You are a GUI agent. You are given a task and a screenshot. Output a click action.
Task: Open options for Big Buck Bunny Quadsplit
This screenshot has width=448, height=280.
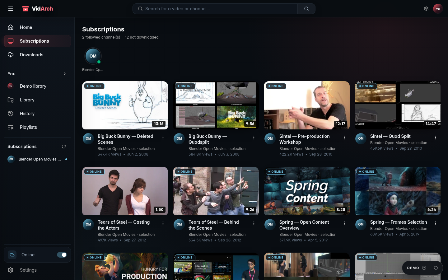tap(254, 138)
